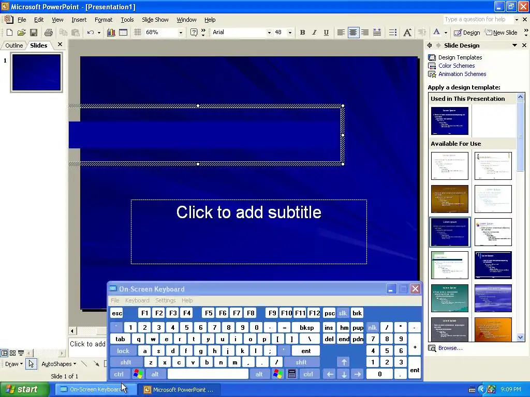Go back in the task pane
This screenshot has height=397, width=530.
(x=430, y=45)
